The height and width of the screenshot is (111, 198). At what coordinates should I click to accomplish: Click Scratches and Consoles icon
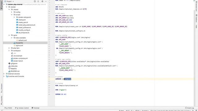point(7,76)
